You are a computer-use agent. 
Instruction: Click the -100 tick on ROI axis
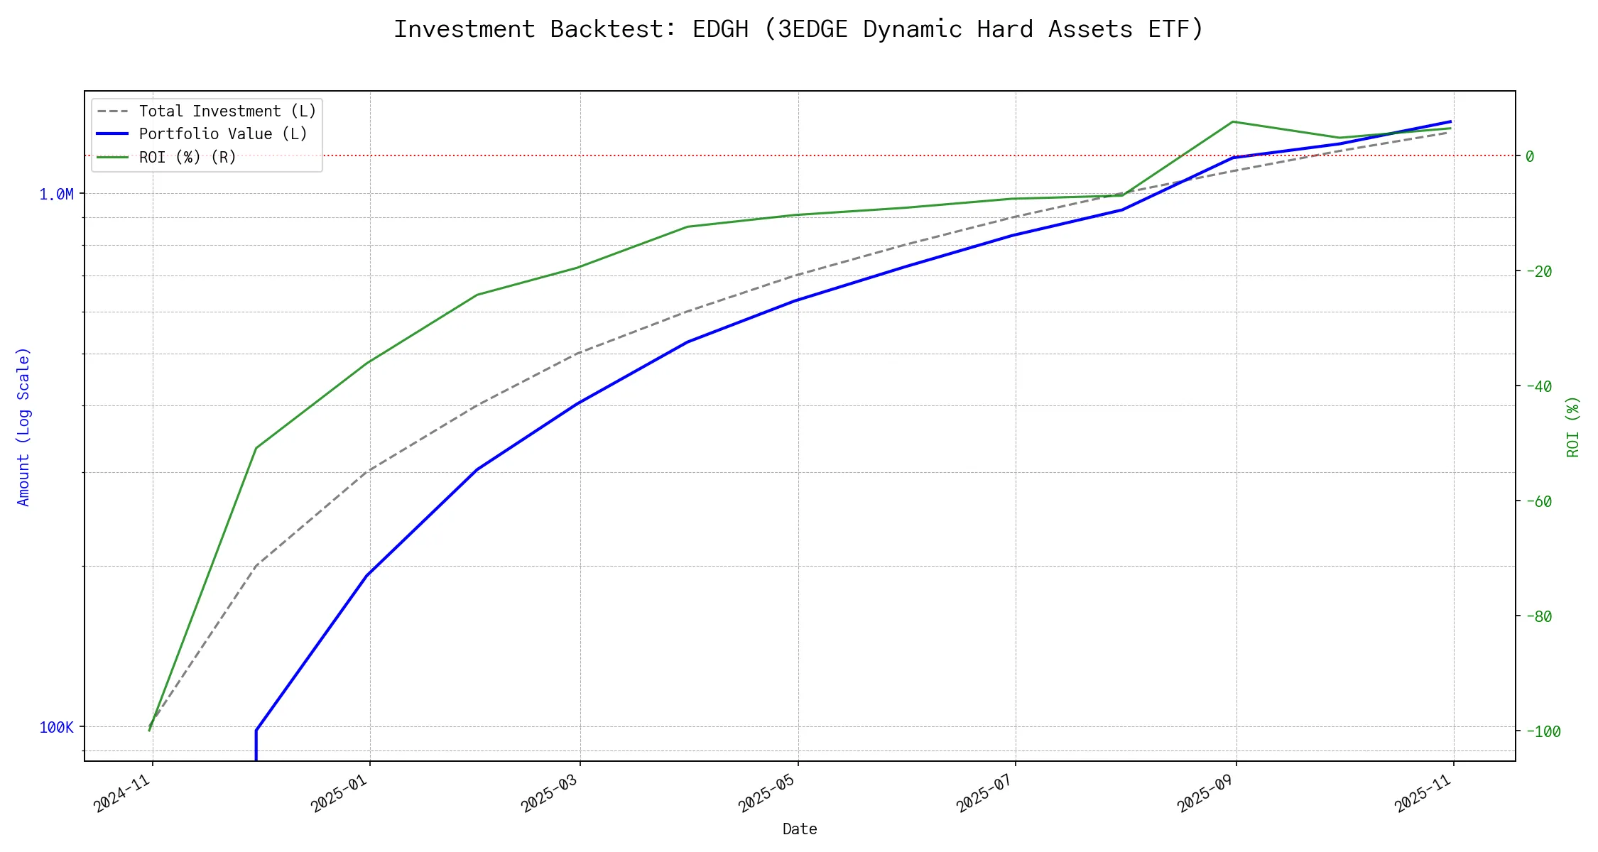point(1543,731)
